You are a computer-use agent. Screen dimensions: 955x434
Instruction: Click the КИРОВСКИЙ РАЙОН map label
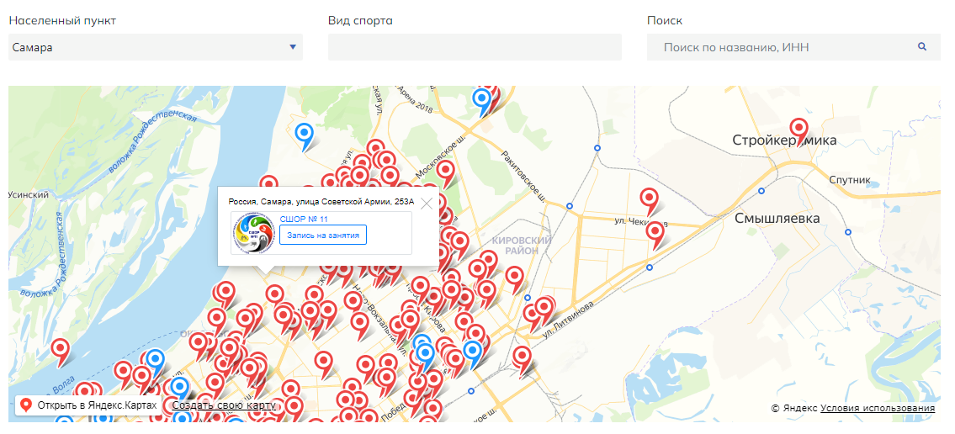522,246
